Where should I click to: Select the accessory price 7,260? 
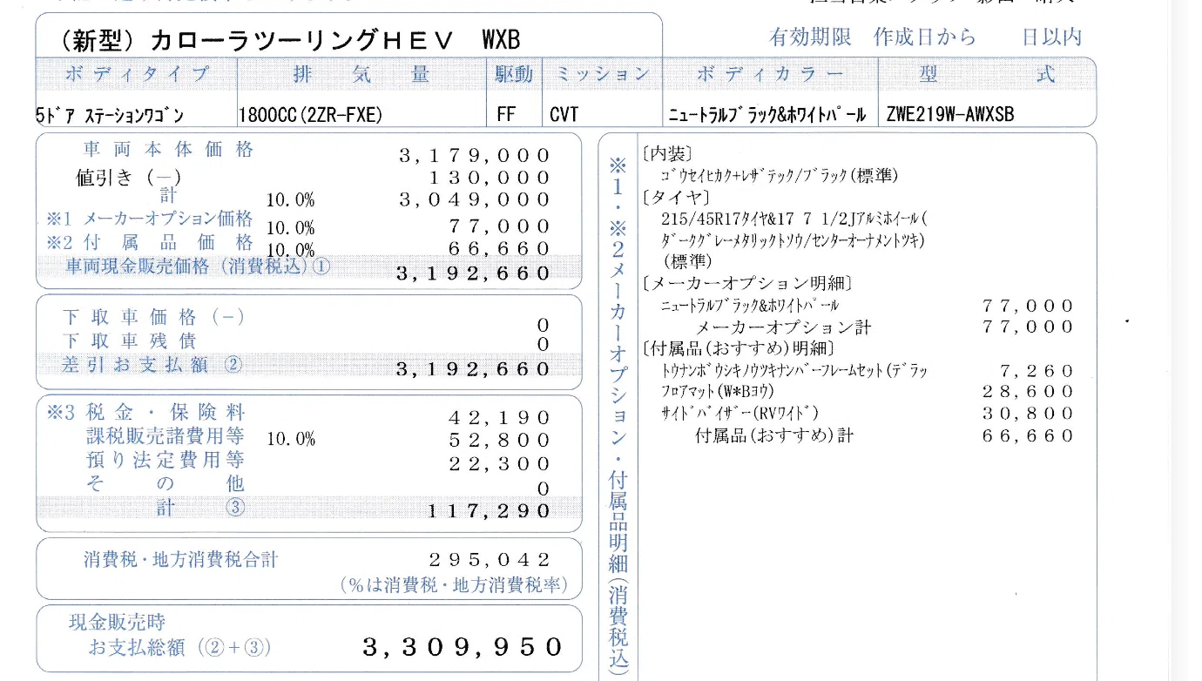tap(1036, 371)
